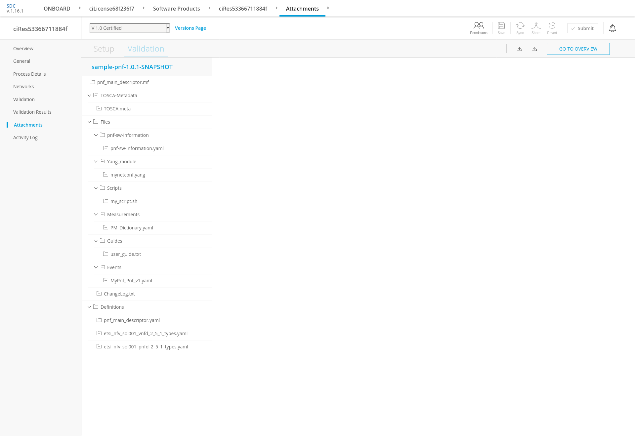
Task: Click the GO TO OVERVIEW button
Action: pos(578,49)
